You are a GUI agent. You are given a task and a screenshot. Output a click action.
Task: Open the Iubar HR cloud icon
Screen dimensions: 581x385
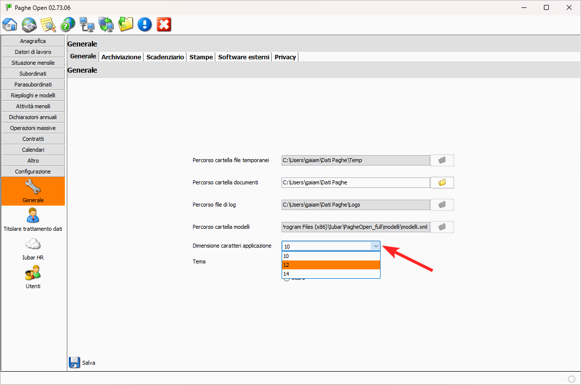33,249
